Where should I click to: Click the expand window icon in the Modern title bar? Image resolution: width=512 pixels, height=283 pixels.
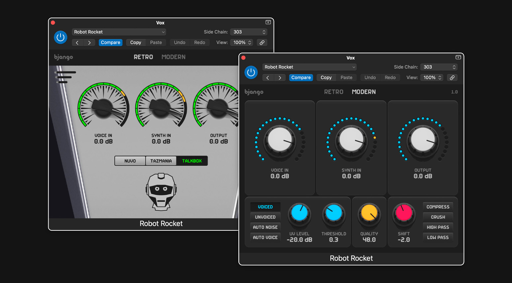458,58
